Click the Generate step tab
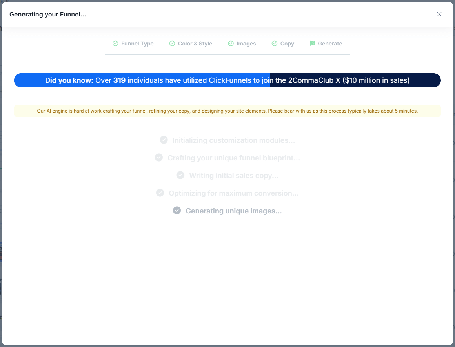 326,44
